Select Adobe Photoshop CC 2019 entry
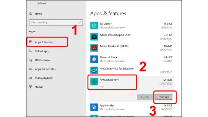Image resolution: width=208 pixels, height=117 pixels. [x=131, y=37]
